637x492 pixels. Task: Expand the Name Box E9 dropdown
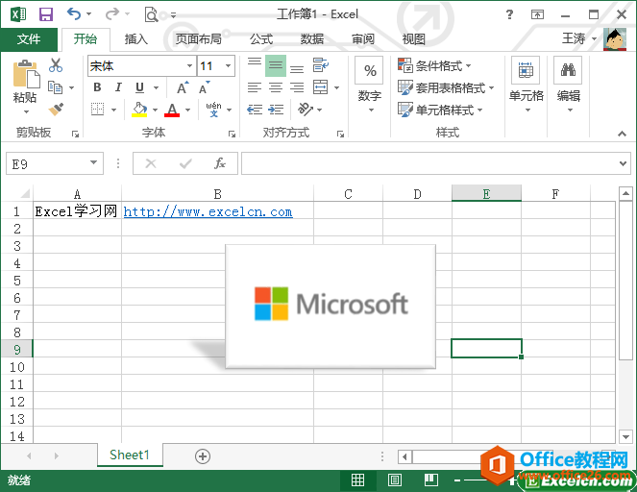click(94, 163)
